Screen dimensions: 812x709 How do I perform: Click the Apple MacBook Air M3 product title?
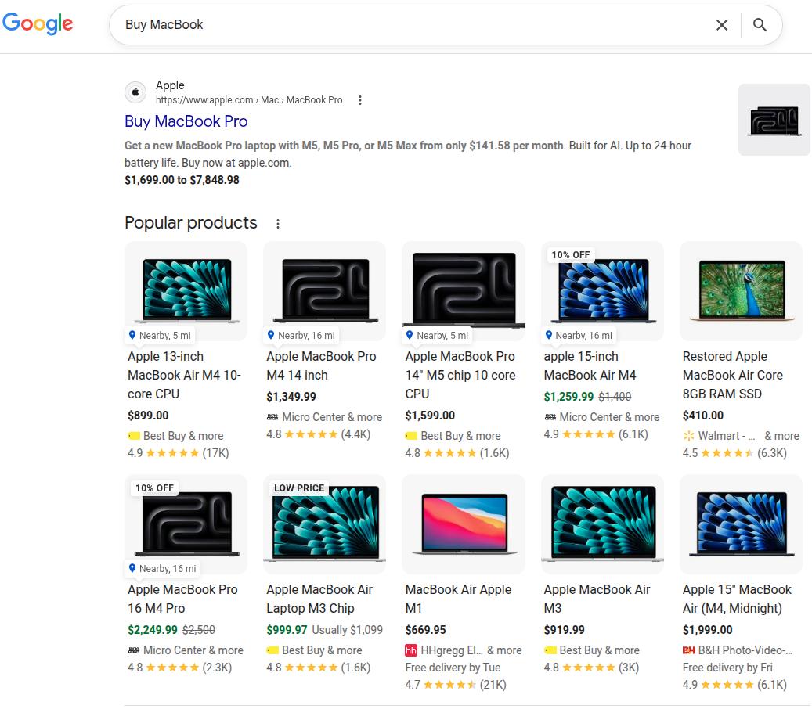(x=597, y=599)
